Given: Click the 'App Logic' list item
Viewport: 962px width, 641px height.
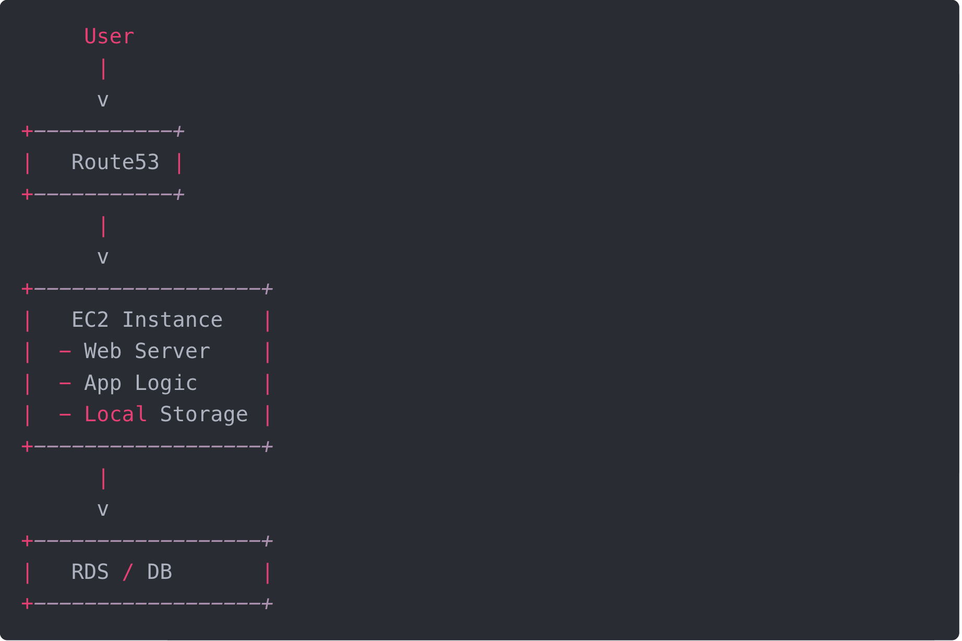Looking at the screenshot, I should point(141,383).
